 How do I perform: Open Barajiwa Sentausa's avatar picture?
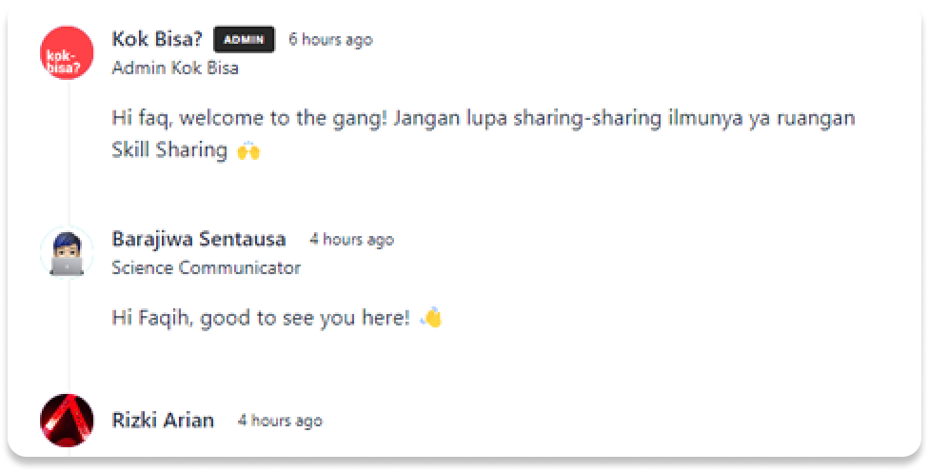67,253
